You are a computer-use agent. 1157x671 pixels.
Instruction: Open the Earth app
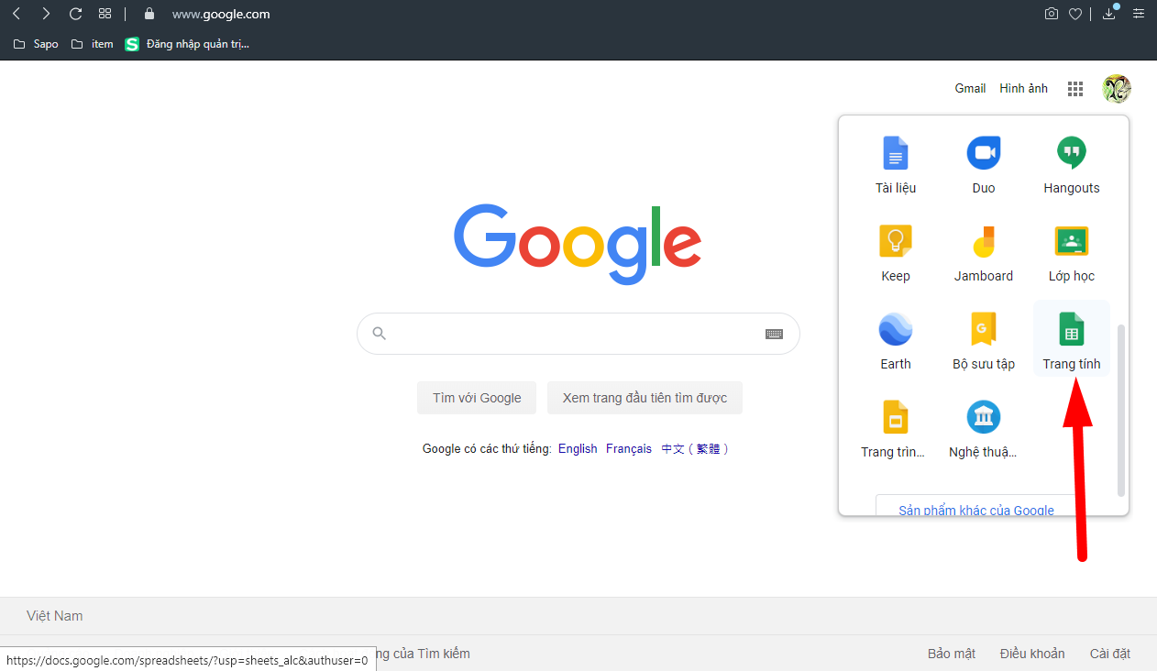(896, 341)
